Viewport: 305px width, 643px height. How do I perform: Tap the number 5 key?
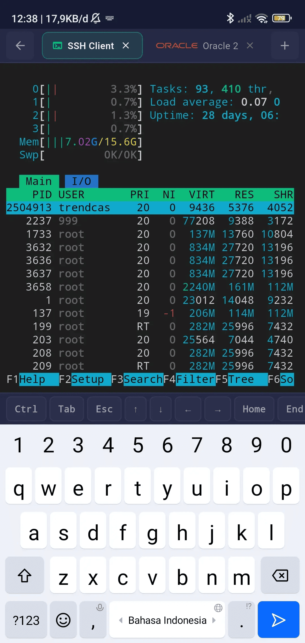click(138, 445)
